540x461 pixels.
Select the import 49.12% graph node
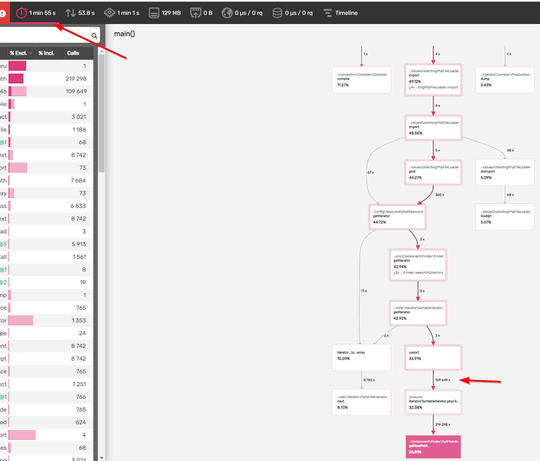pos(433,80)
